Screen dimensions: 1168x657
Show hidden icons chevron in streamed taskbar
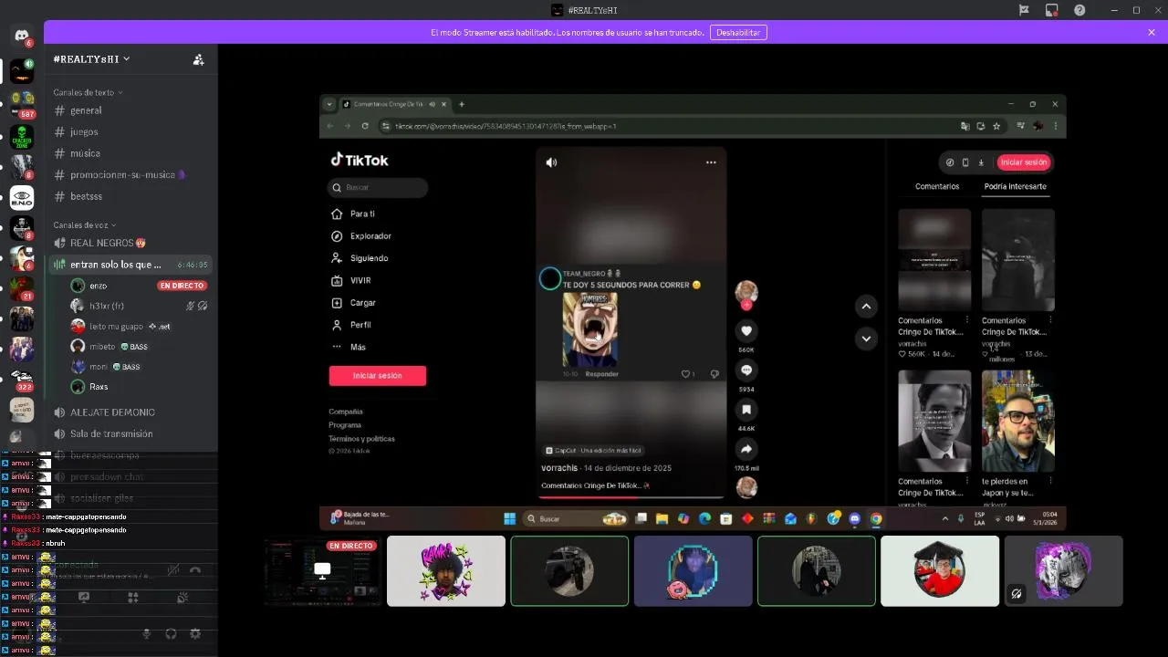[x=945, y=518]
